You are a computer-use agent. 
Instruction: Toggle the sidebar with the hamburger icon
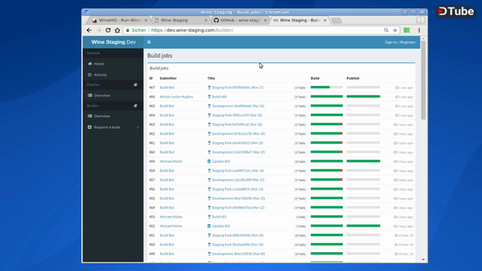pos(149,42)
